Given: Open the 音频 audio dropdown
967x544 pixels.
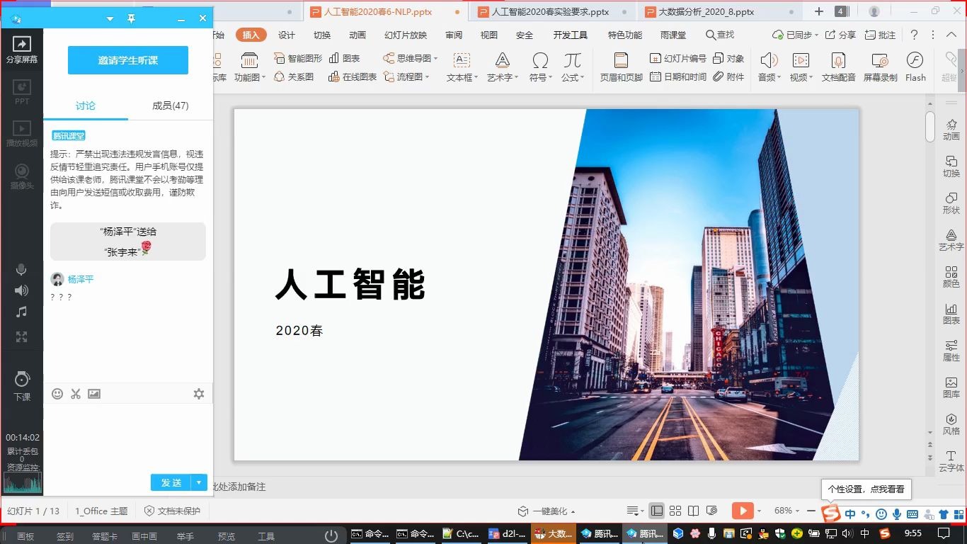Looking at the screenshot, I should click(x=769, y=67).
